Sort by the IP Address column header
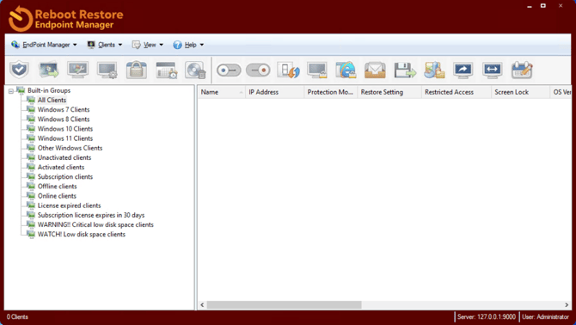This screenshot has width=576, height=325. pos(274,92)
